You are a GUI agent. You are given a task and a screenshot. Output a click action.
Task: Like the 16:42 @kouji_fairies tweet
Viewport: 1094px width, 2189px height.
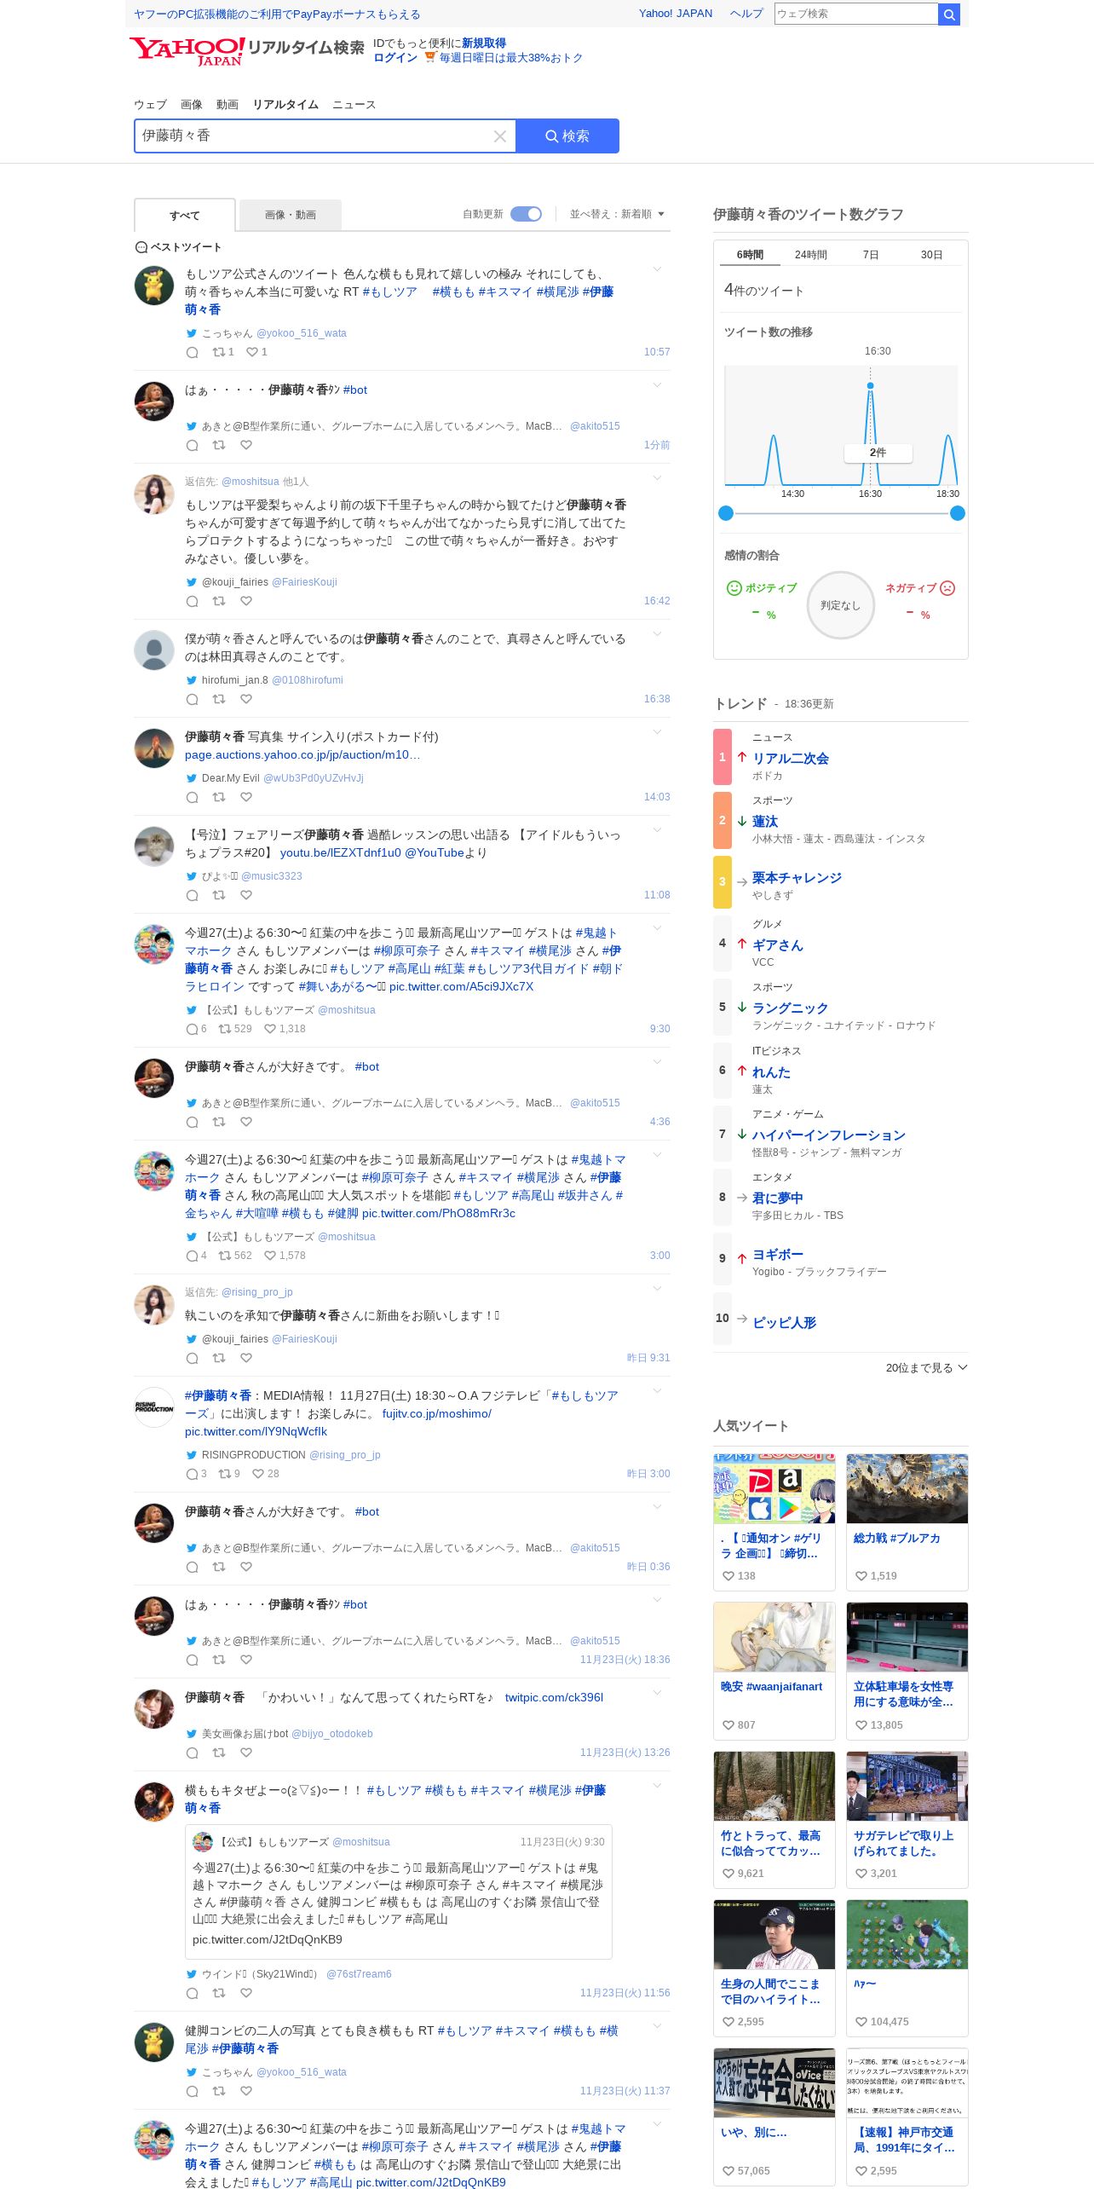246,601
